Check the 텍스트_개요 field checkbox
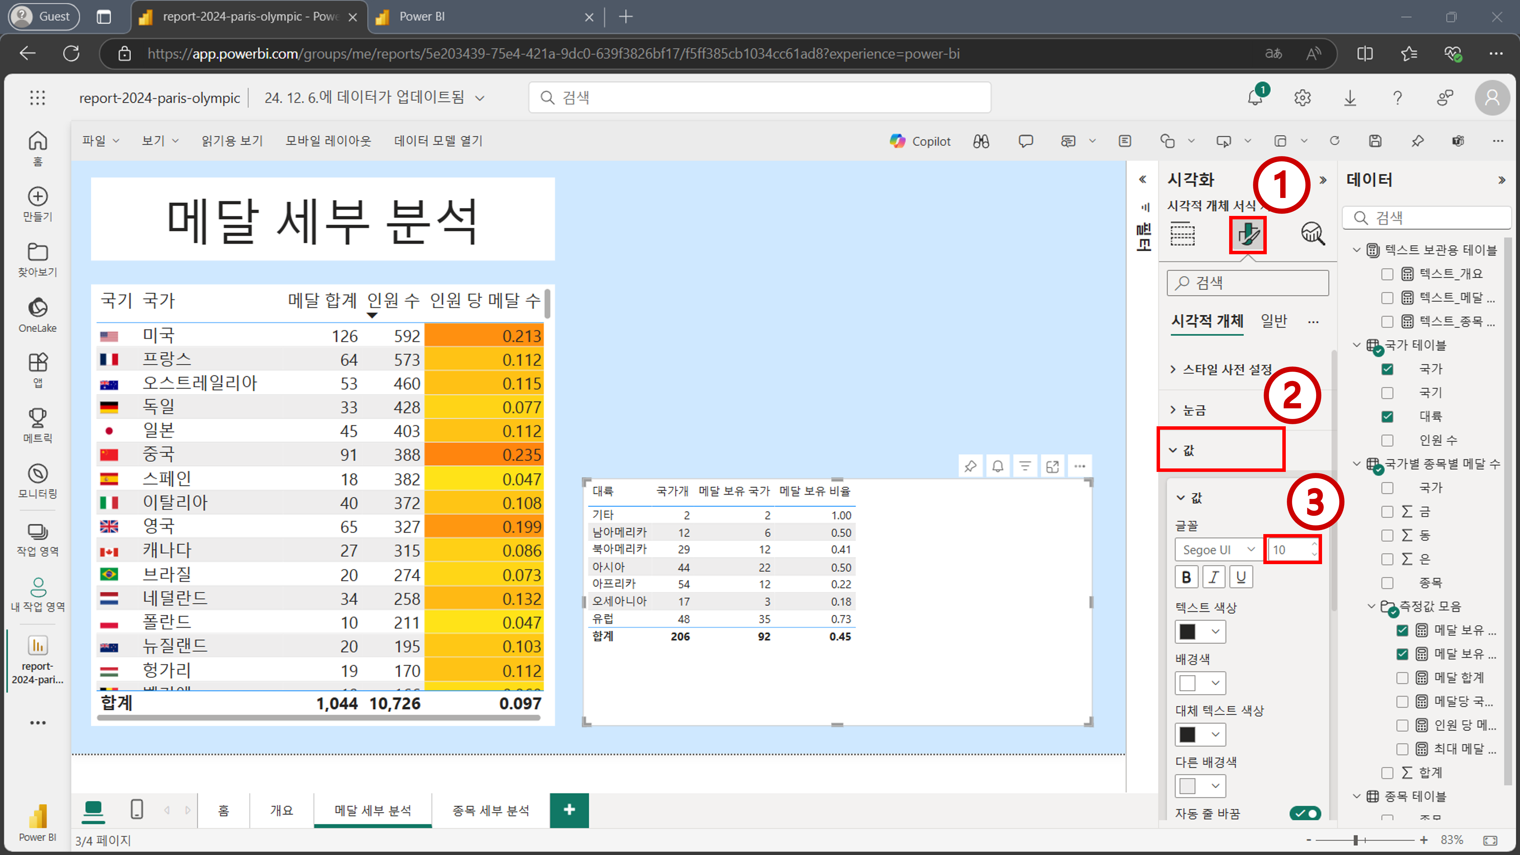This screenshot has height=855, width=1520. pyautogui.click(x=1387, y=274)
